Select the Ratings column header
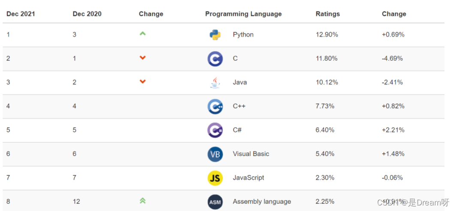Screen dimensions: 456x211 [x=328, y=14]
